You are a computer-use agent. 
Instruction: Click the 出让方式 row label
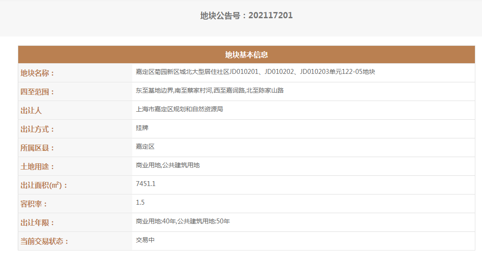(x=37, y=130)
